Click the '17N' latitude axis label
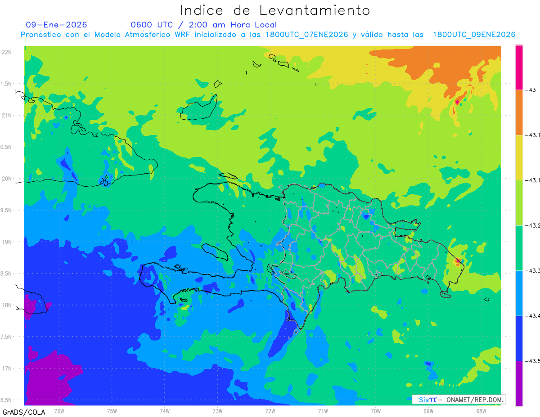 pyautogui.click(x=7, y=368)
